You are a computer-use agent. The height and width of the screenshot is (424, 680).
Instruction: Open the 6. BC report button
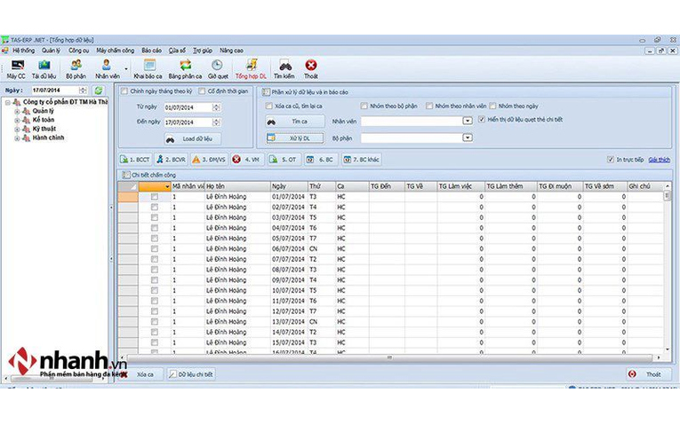[321, 160]
